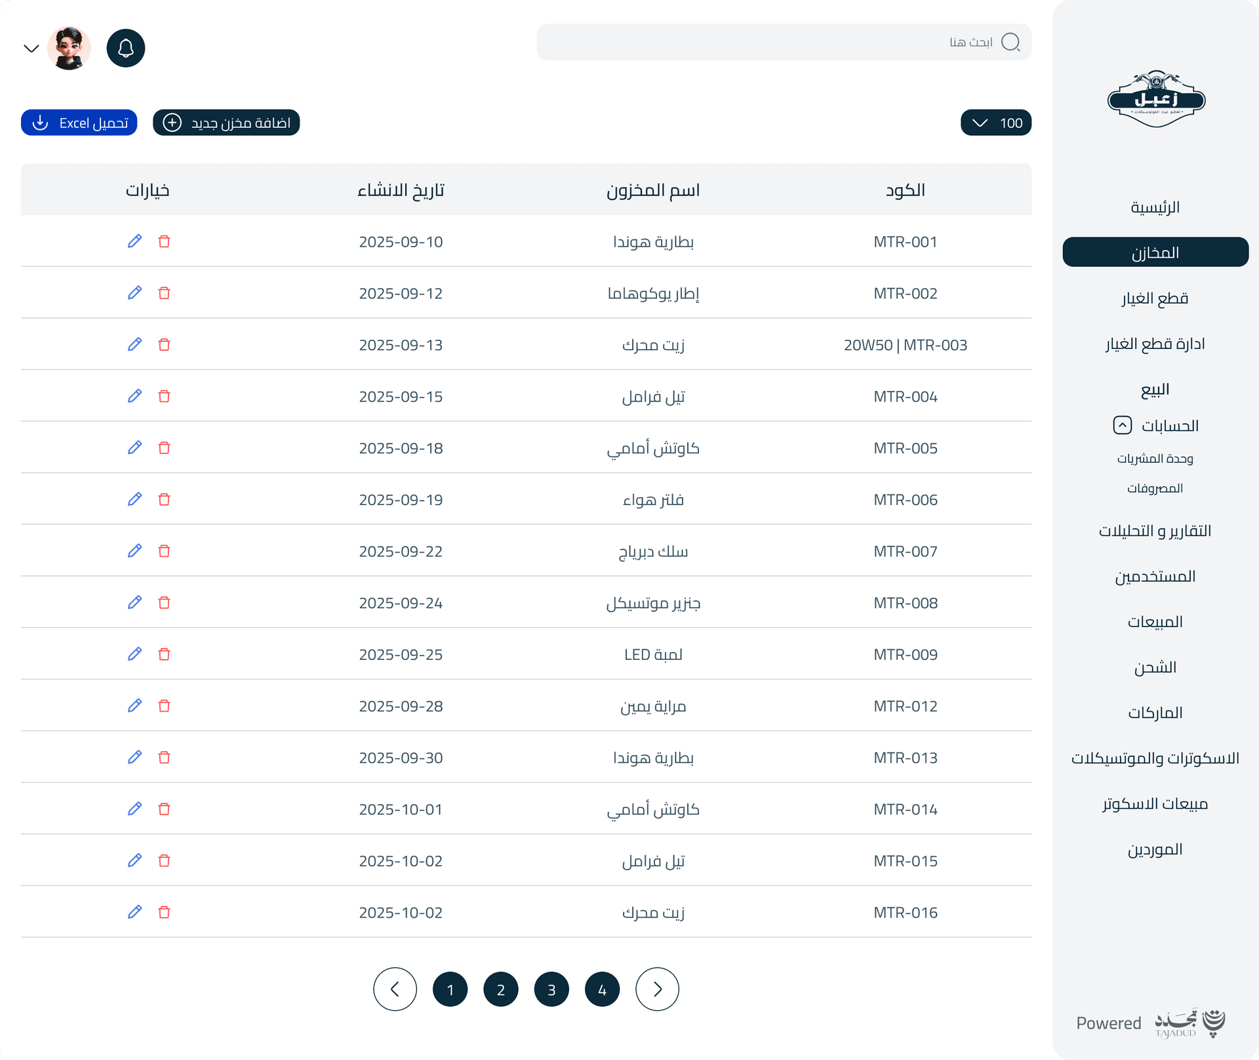Click اضافة مخزن جديد button
1259x1060 pixels.
click(x=226, y=122)
